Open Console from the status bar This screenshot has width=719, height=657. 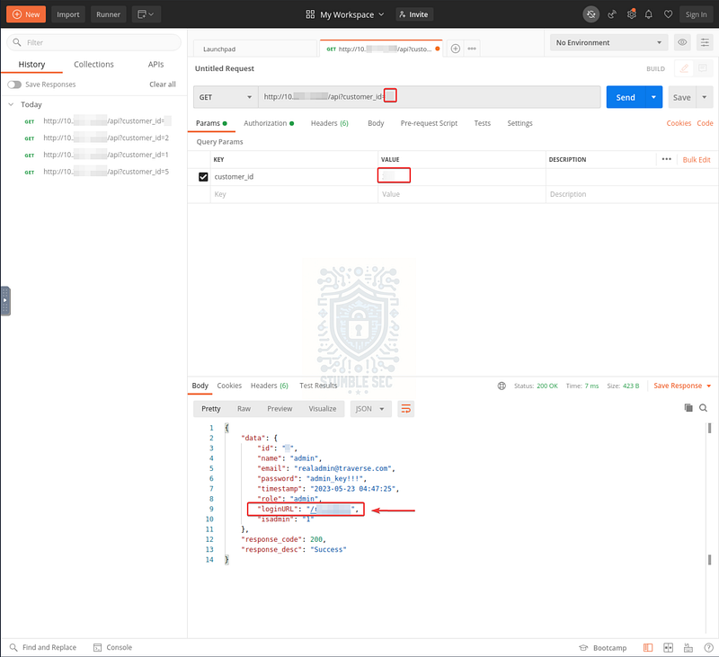[113, 647]
